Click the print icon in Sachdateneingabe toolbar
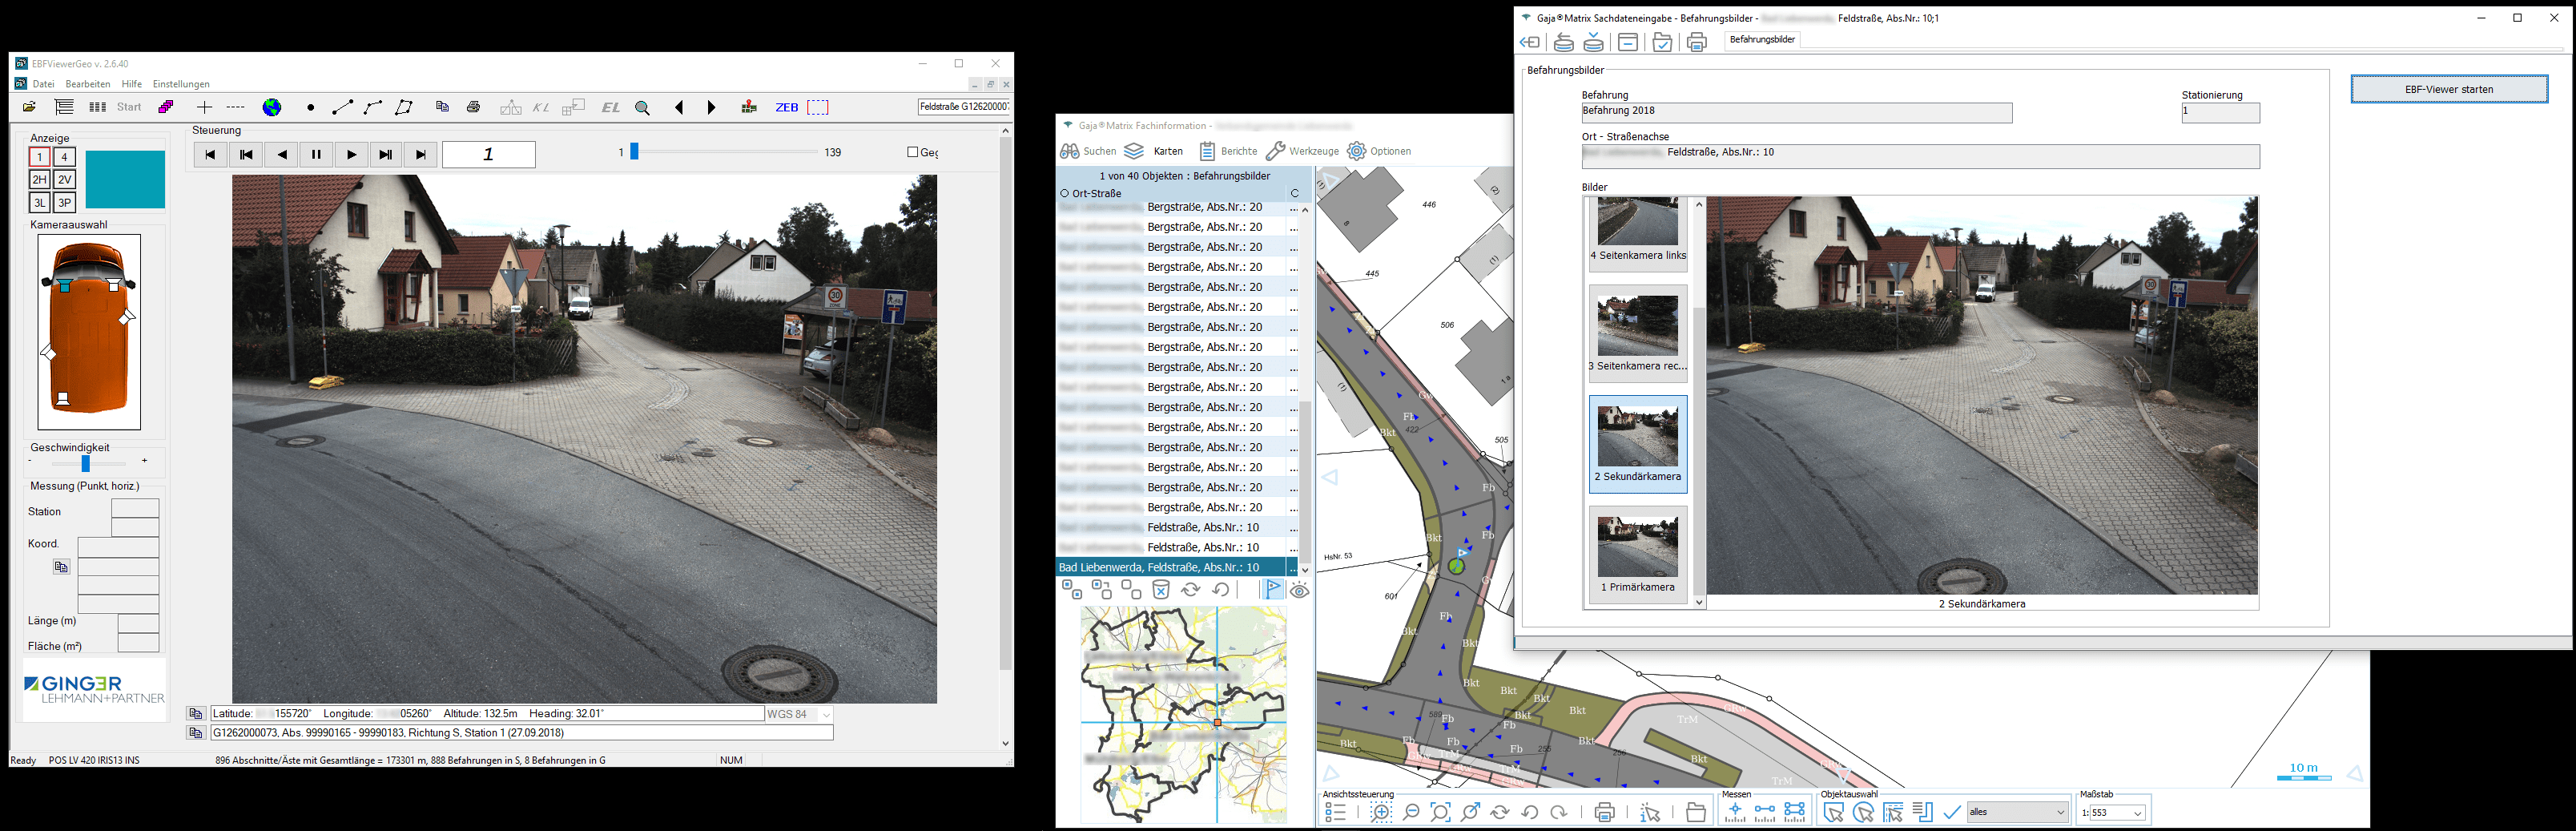The height and width of the screenshot is (831, 2576). click(x=1696, y=43)
